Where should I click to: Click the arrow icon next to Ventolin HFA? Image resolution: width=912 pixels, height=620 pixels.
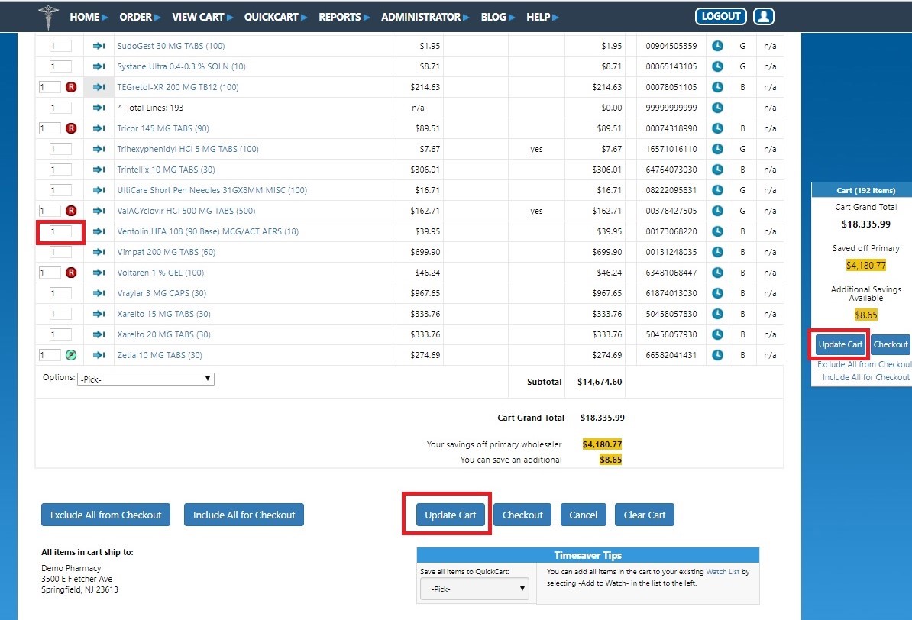(x=99, y=231)
